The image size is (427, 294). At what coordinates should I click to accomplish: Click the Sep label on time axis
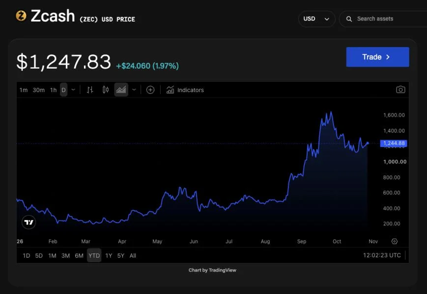point(302,242)
